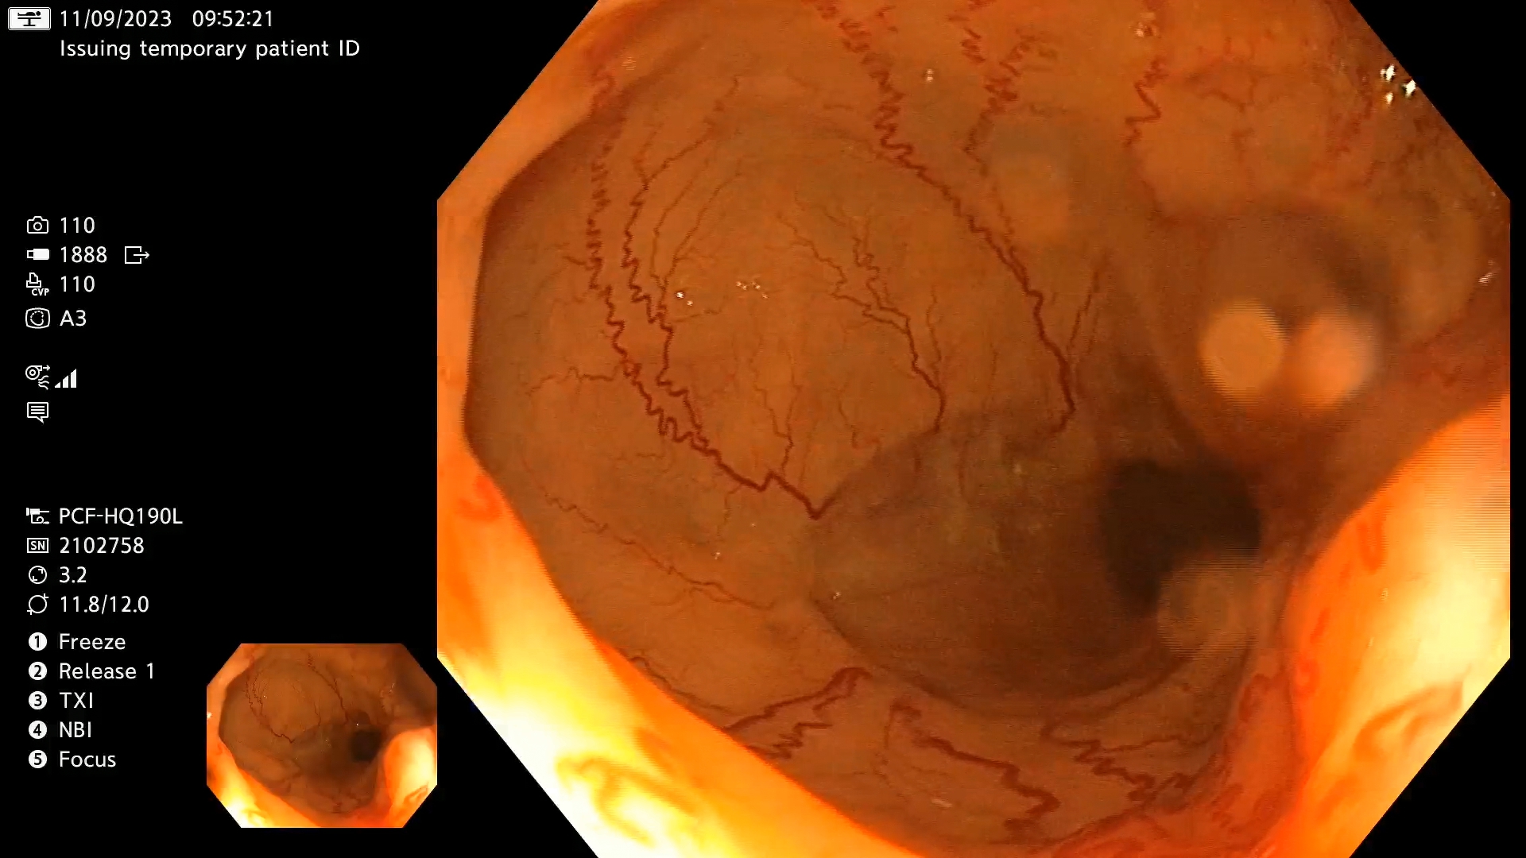Click the export arrow icon next to 1888
Viewport: 1526px width, 858px height.
[137, 255]
